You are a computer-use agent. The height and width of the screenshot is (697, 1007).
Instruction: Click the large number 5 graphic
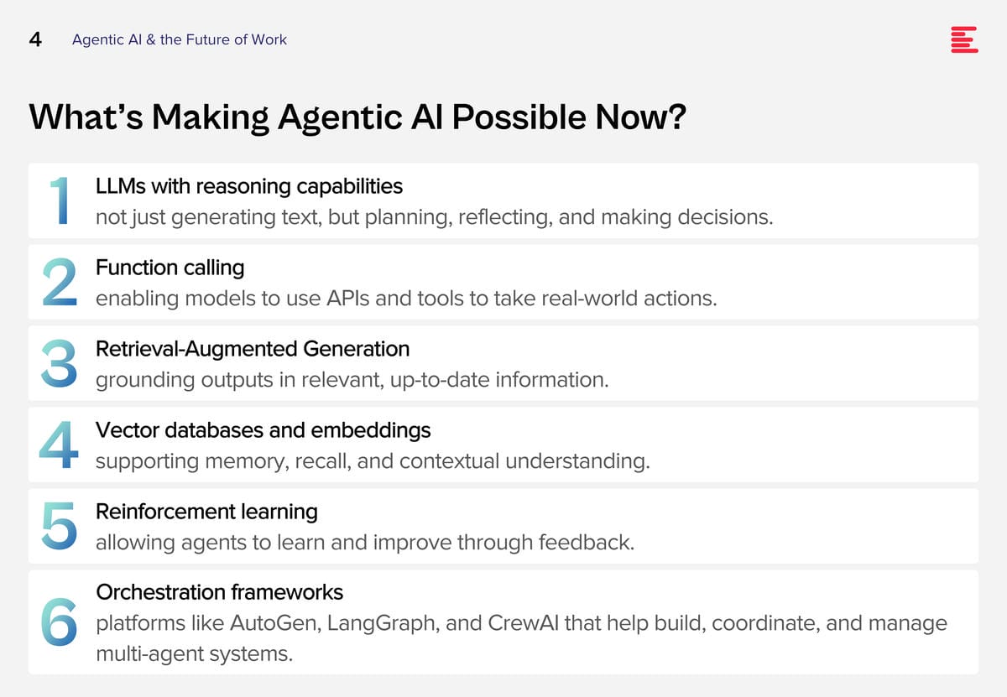coord(59,526)
